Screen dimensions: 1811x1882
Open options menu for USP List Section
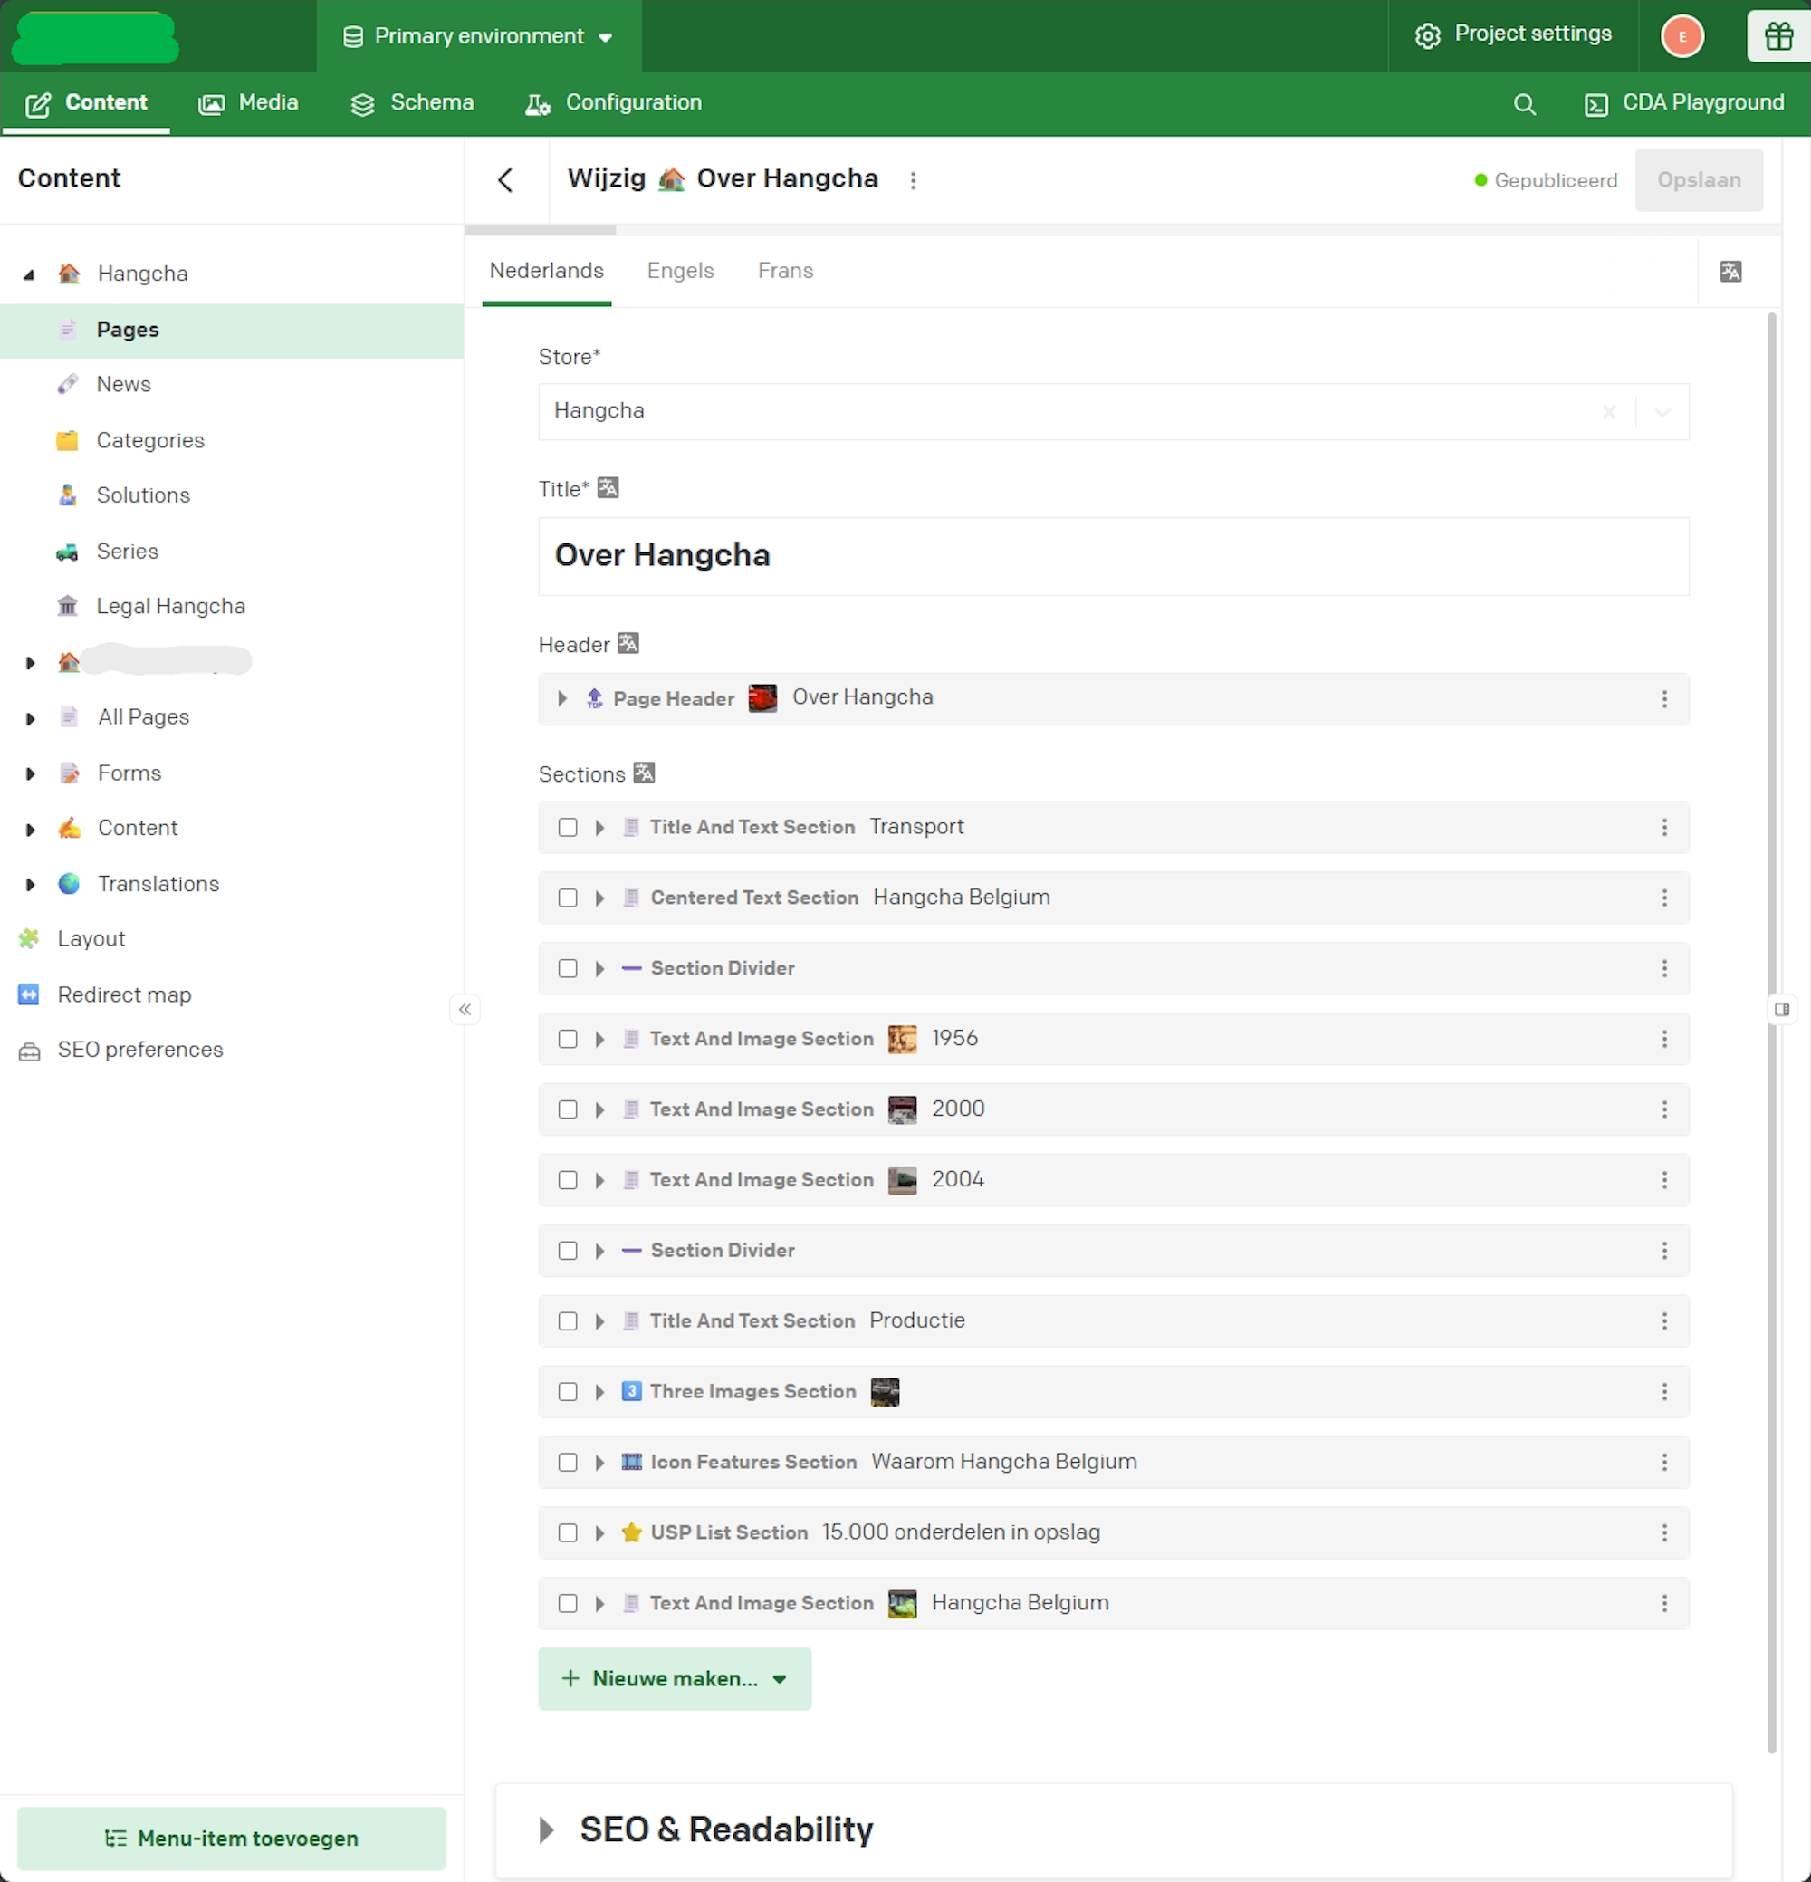(x=1664, y=1533)
